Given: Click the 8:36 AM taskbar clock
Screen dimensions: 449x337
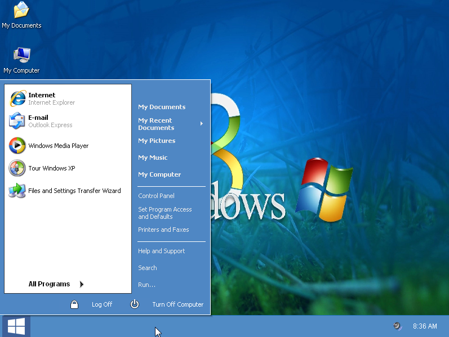Looking at the screenshot, I should (x=425, y=326).
